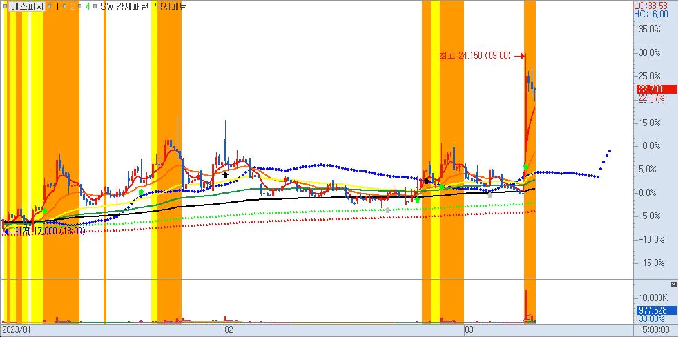Screen dimensions: 678x337
Task: Click the 03 month marker on time axis
Action: pos(468,330)
